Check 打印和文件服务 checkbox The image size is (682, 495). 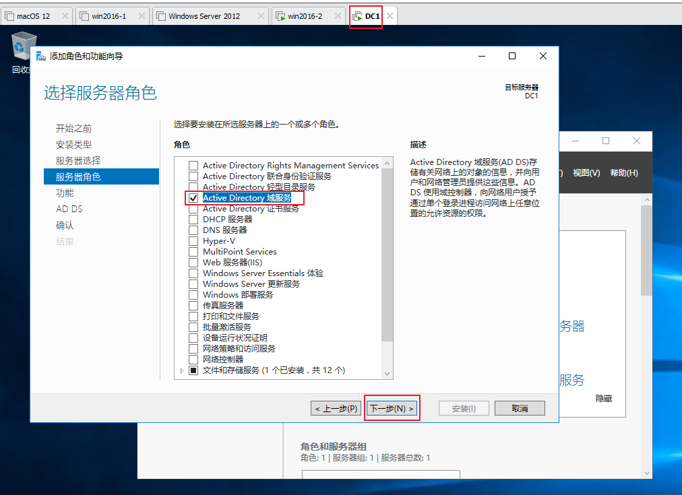pyautogui.click(x=193, y=317)
